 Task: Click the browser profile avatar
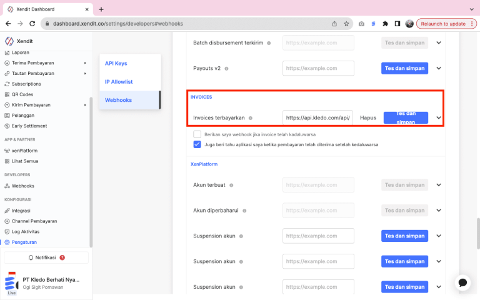pos(409,24)
